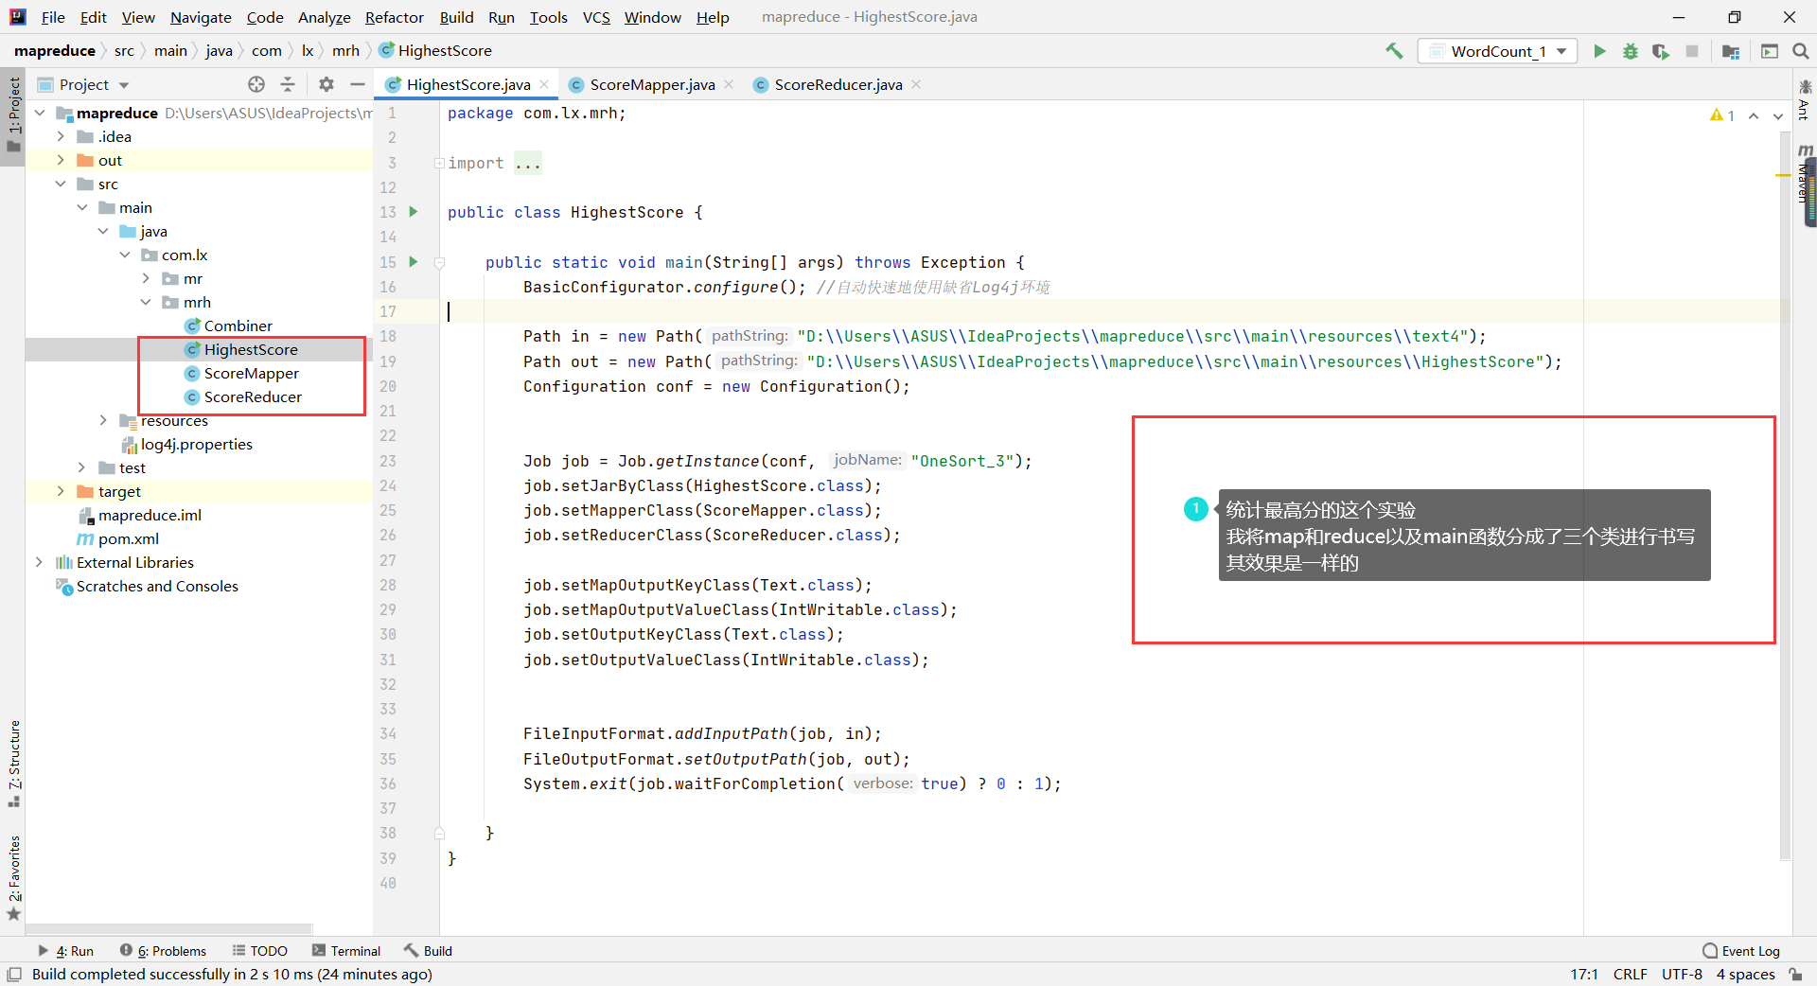1817x986 pixels.
Task: Switch to ScoreMapper.java tab
Action: (651, 84)
